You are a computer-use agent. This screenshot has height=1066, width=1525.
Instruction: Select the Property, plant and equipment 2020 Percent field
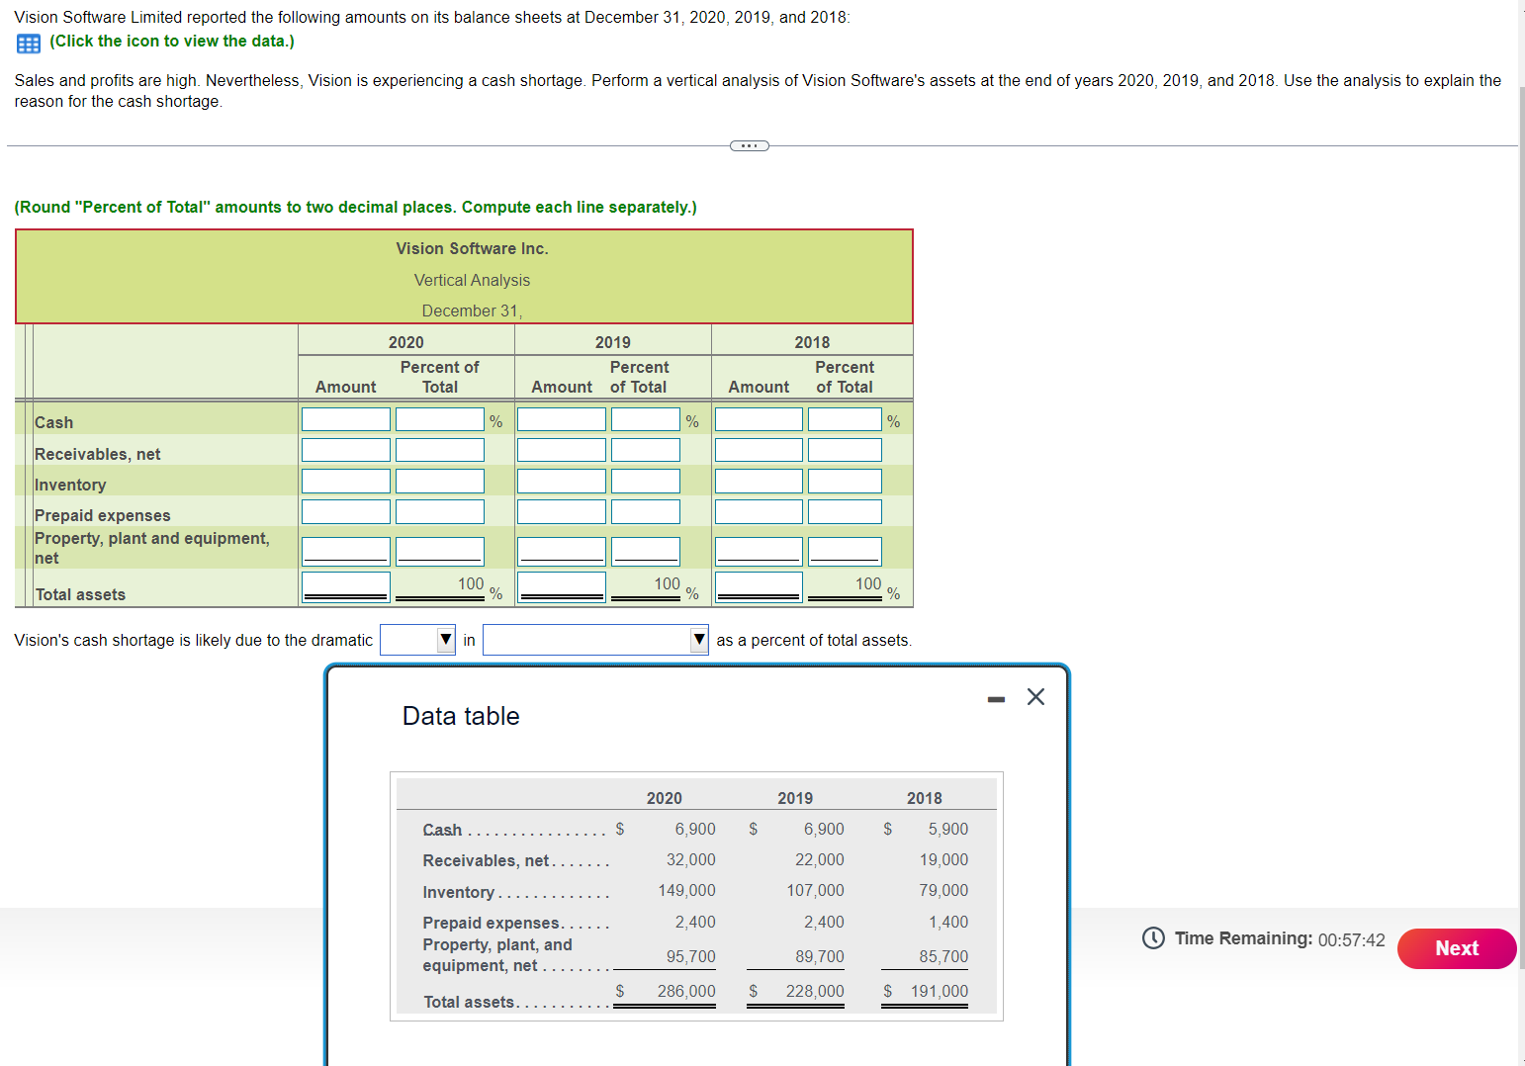(x=440, y=551)
